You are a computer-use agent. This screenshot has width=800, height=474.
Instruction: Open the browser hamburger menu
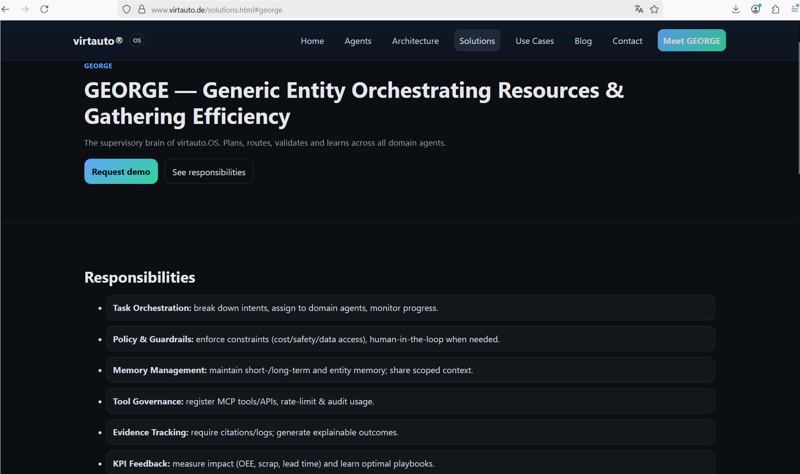[x=794, y=9]
